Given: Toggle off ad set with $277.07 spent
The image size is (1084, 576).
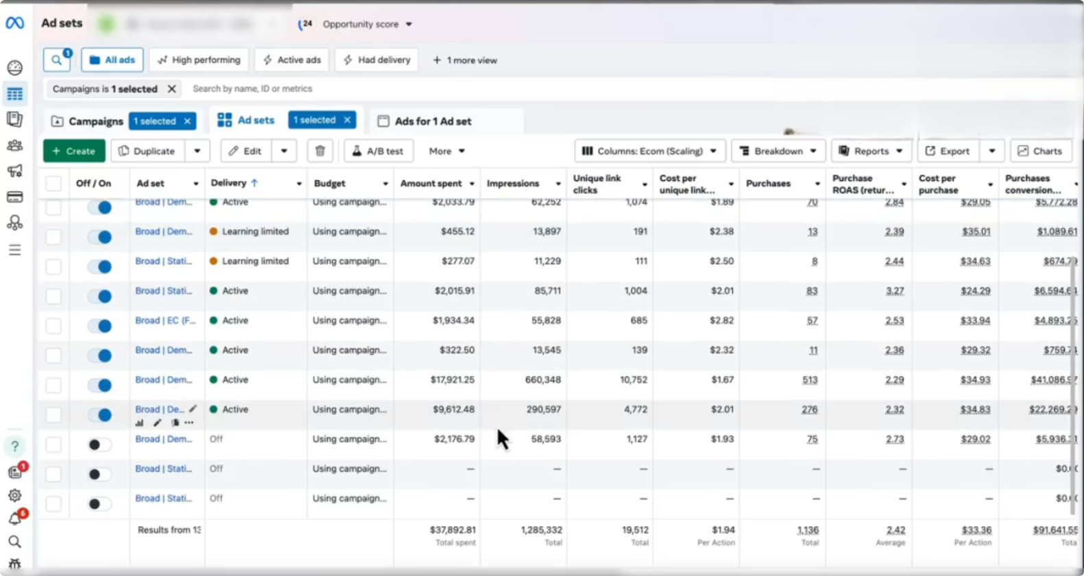Looking at the screenshot, I should point(99,266).
